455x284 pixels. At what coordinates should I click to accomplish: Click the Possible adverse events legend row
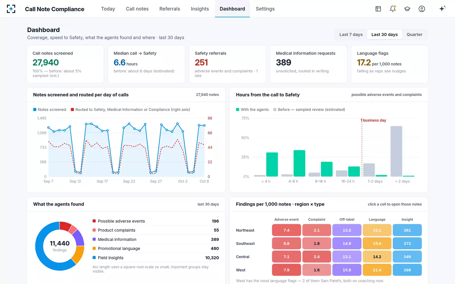pos(156,221)
